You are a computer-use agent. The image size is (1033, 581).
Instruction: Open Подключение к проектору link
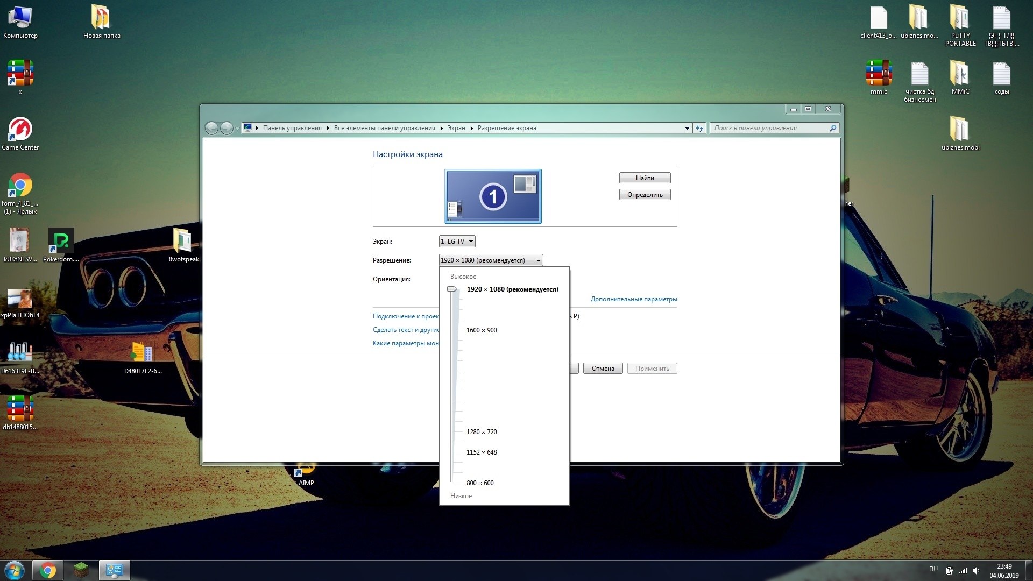406,316
